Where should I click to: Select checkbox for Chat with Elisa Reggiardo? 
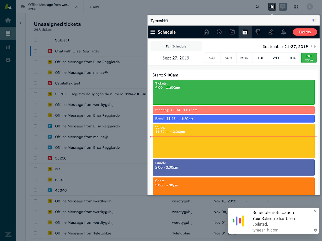(36, 51)
